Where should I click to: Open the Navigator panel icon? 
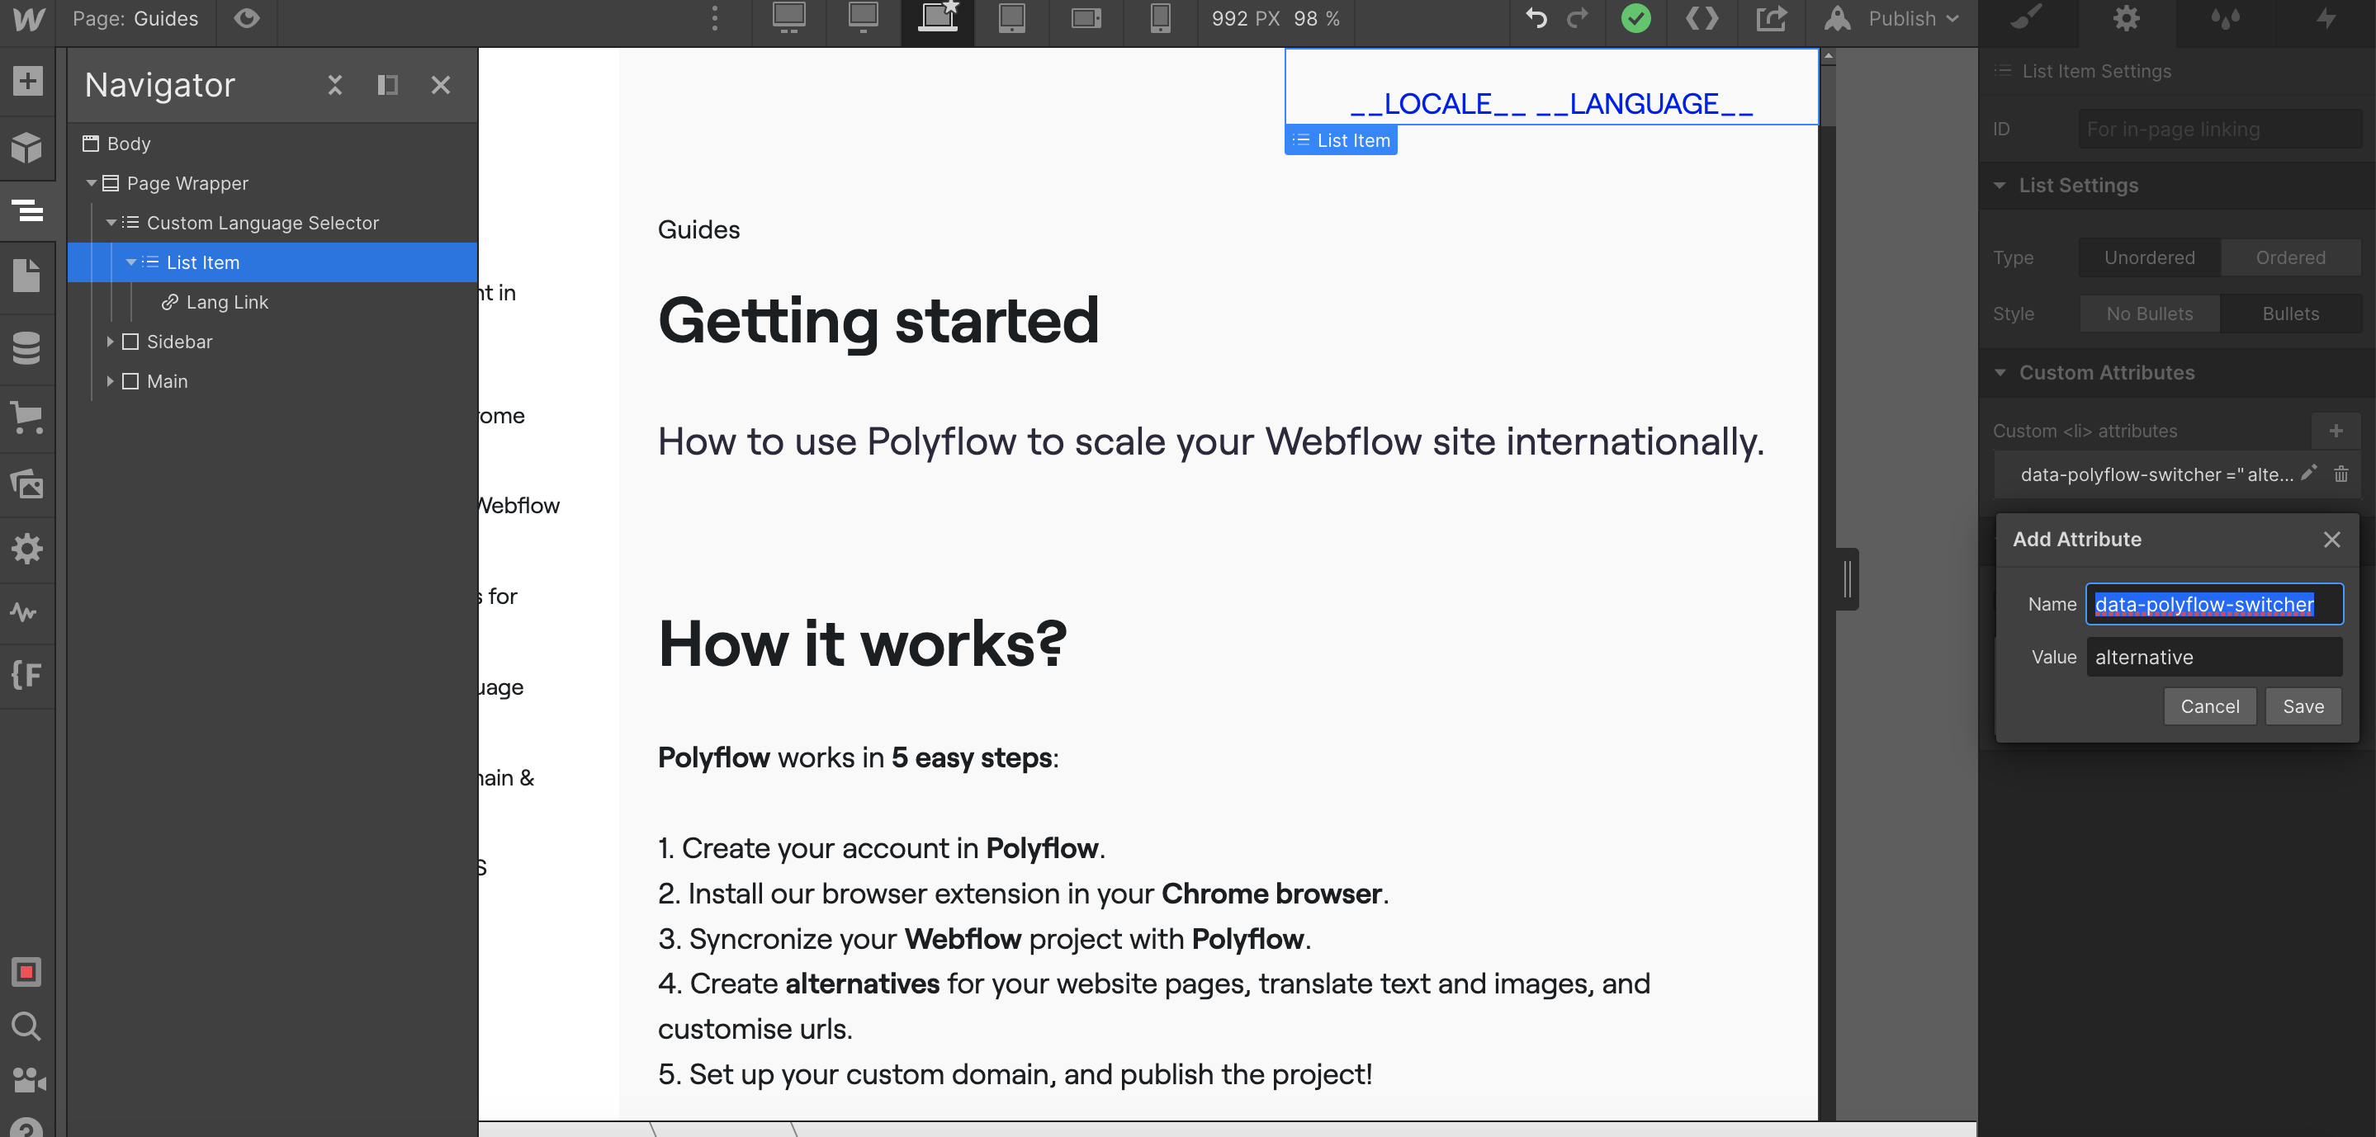[x=28, y=210]
